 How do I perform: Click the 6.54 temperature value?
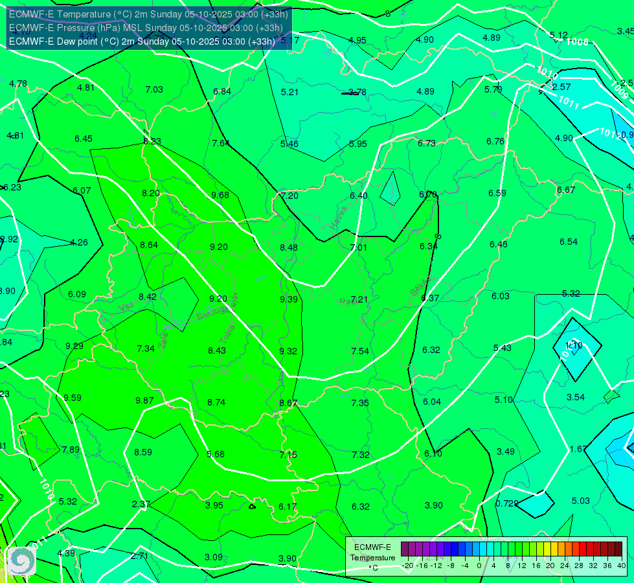pyautogui.click(x=569, y=242)
